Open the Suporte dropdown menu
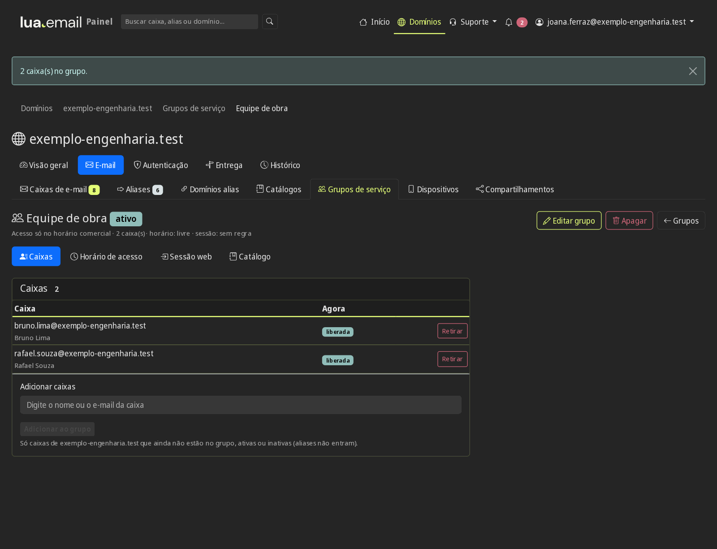This screenshot has height=549, width=717. pos(473,22)
